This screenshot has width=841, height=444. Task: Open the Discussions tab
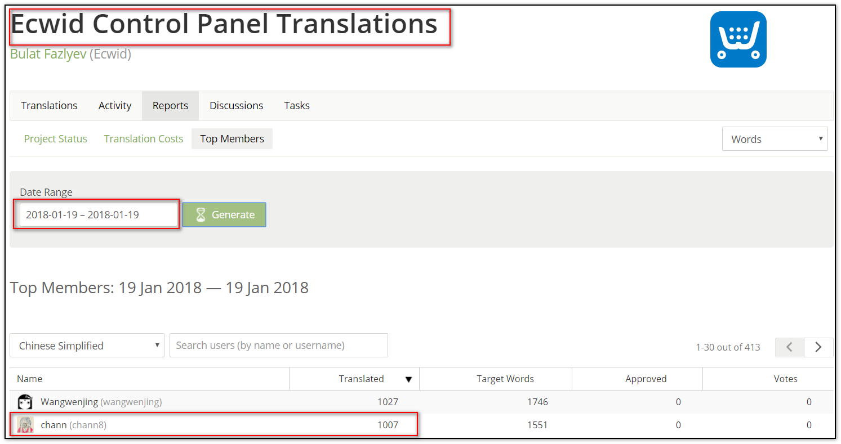pyautogui.click(x=237, y=106)
